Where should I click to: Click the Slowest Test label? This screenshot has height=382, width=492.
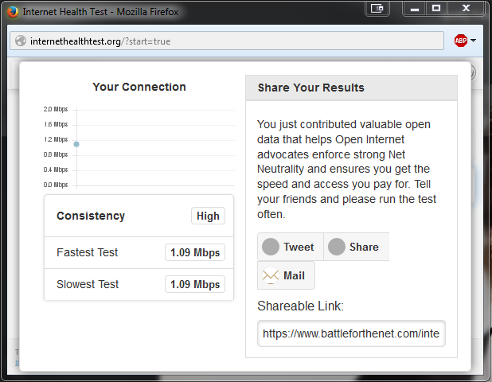click(x=88, y=284)
